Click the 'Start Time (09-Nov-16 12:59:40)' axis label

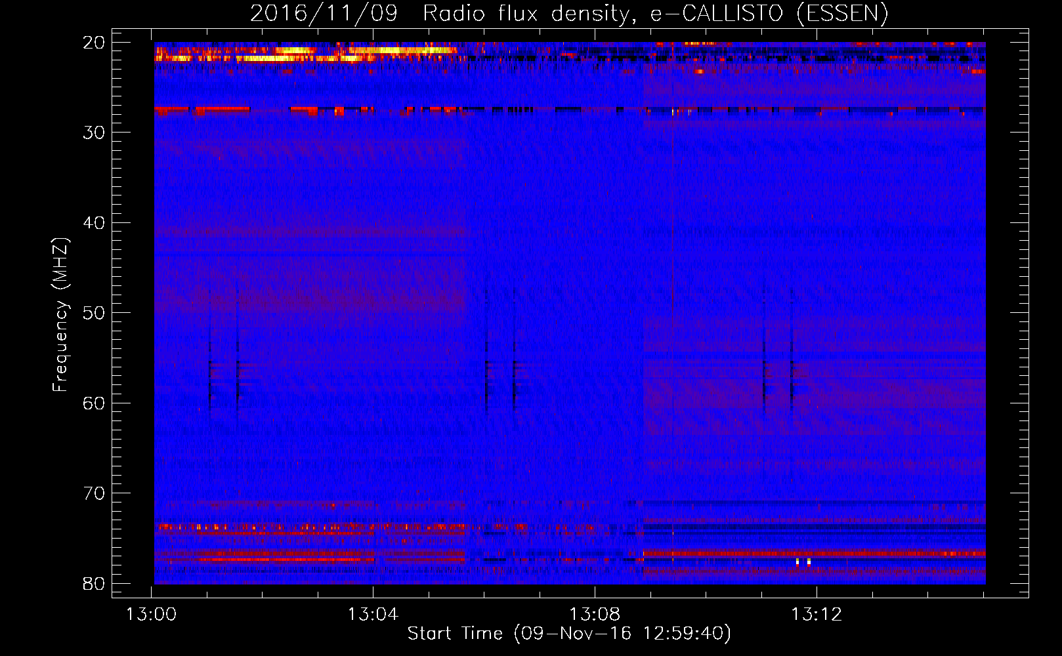tap(569, 634)
